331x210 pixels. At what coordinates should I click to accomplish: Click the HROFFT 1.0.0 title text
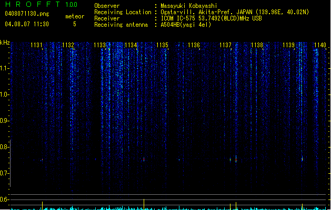pyautogui.click(x=42, y=4)
